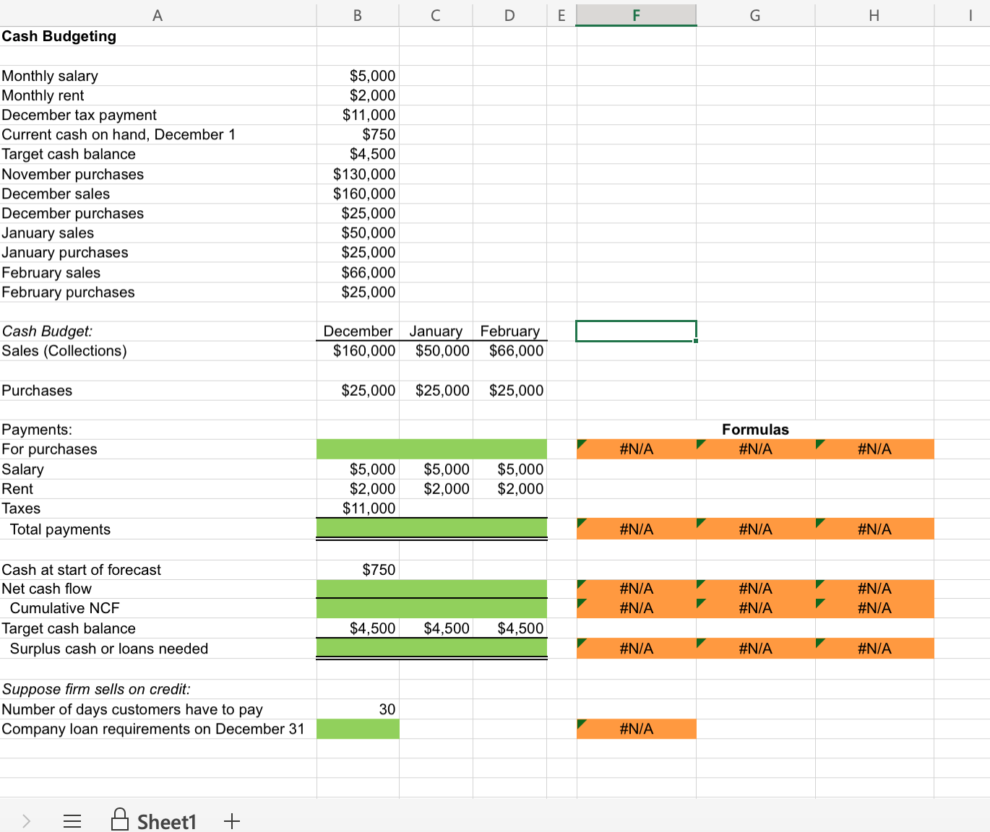Select column A header
The image size is (990, 832).
pos(158,15)
